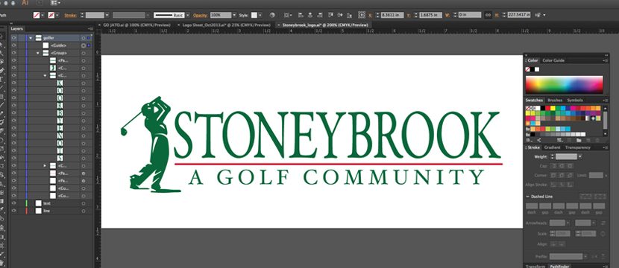Hide the text layer with eye icon

tap(14, 203)
